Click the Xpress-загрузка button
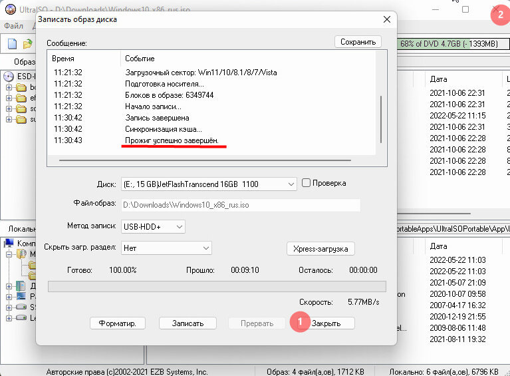The width and height of the screenshot is (510, 376). click(x=320, y=249)
